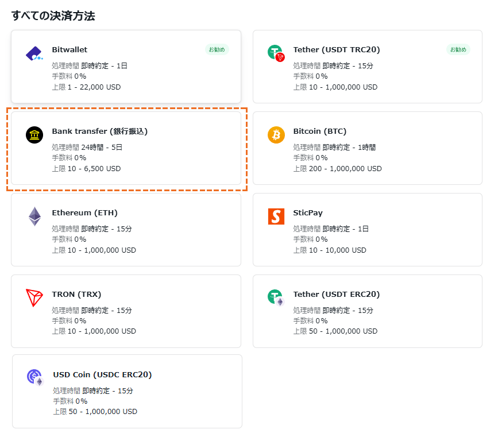
Task: Select Bank transfer (銀行振込) title
Action: [x=100, y=131]
